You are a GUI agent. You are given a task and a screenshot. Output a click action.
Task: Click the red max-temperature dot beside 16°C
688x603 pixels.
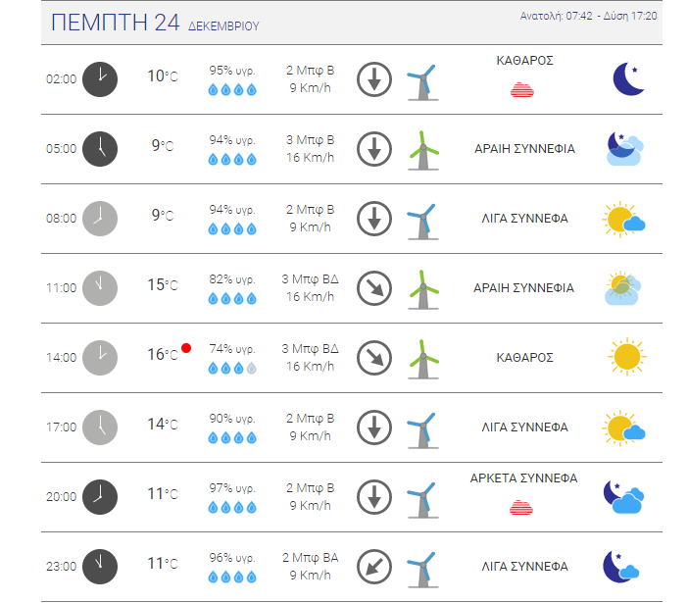tap(186, 348)
